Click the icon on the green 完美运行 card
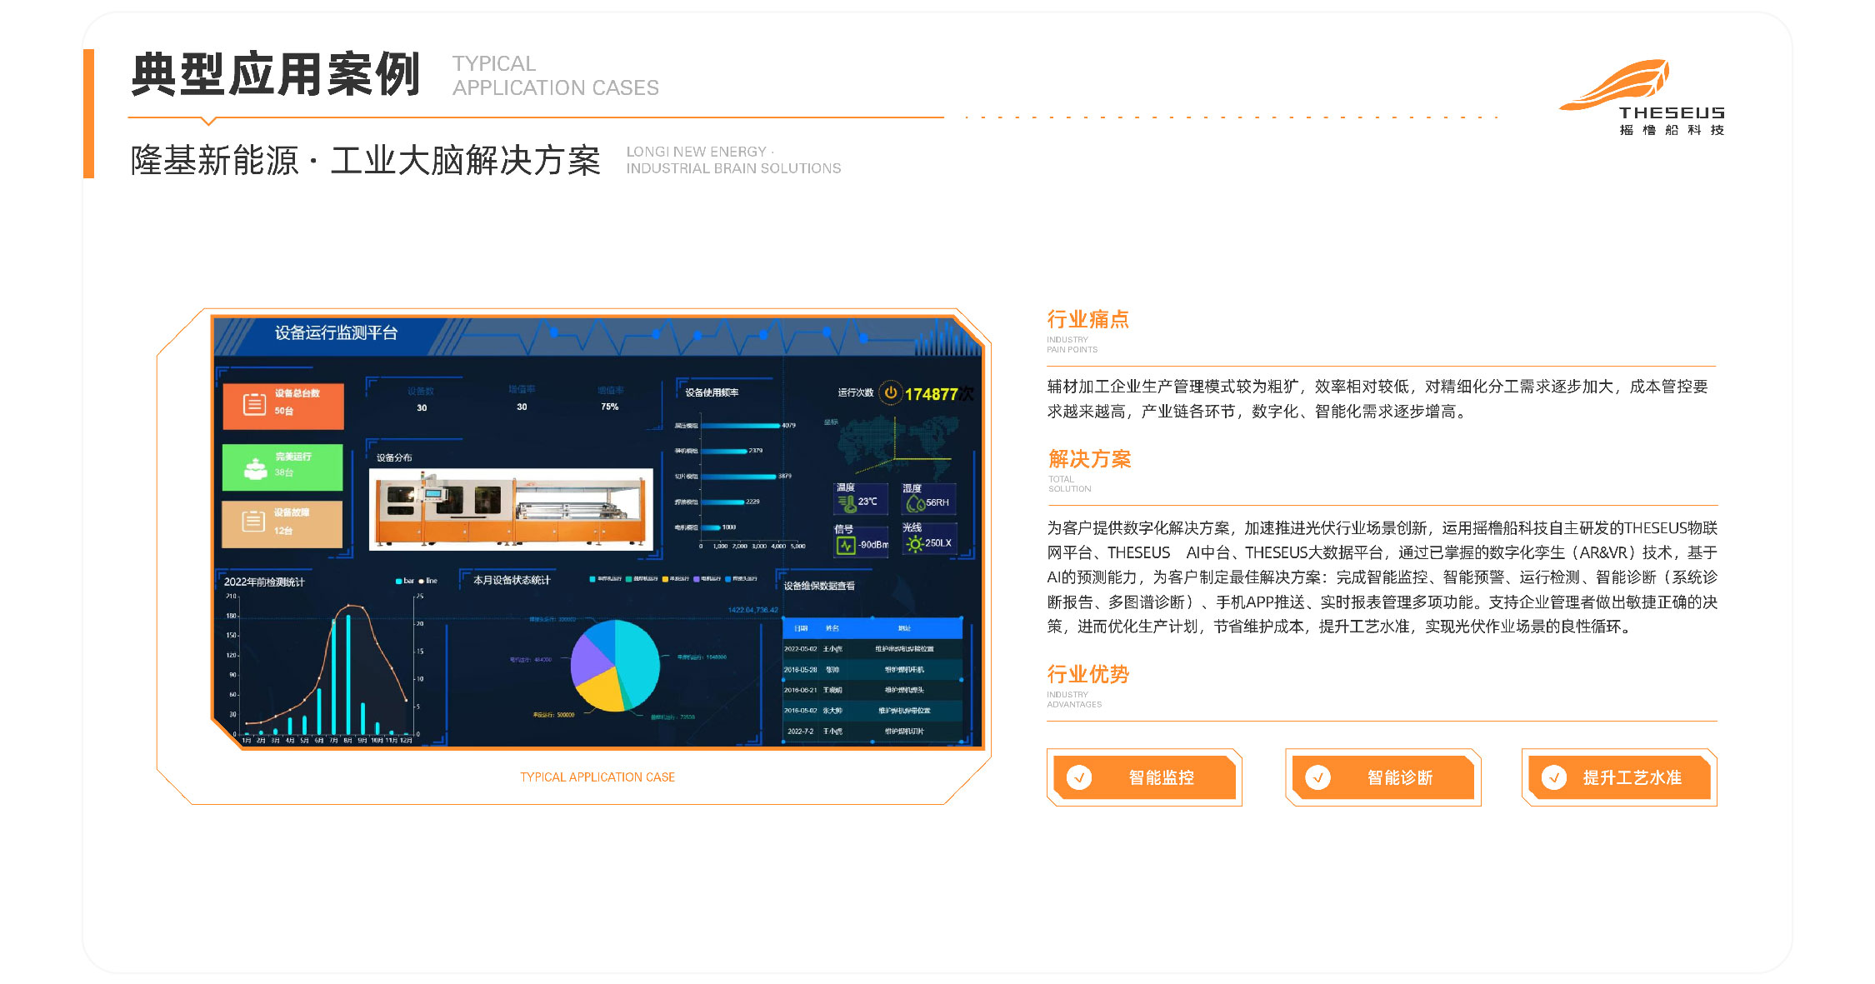This screenshot has width=1875, height=984. tap(255, 467)
